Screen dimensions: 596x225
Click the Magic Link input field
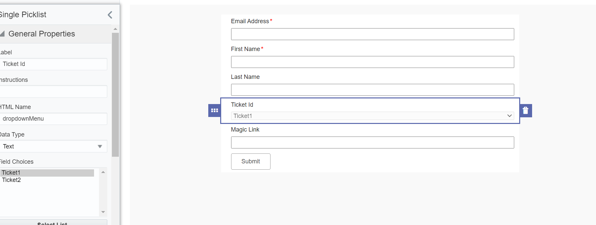(372, 142)
